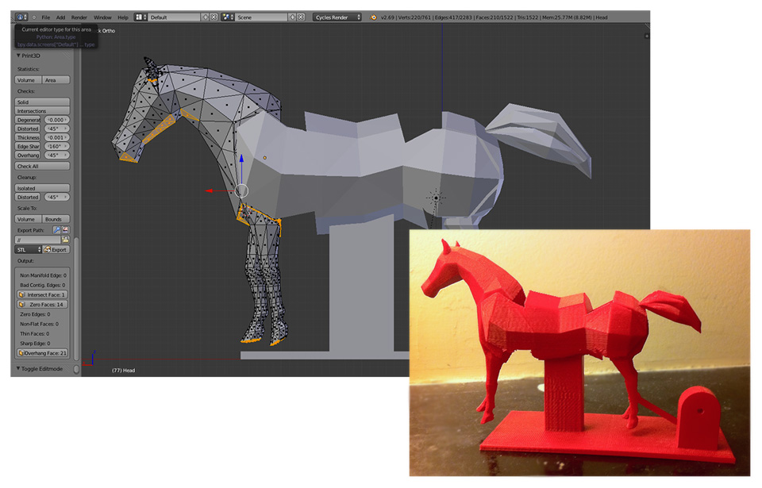Image resolution: width=762 pixels, height=488 pixels.
Task: Click the 'Non Manifold Edge: 0' output text
Action: tap(43, 275)
